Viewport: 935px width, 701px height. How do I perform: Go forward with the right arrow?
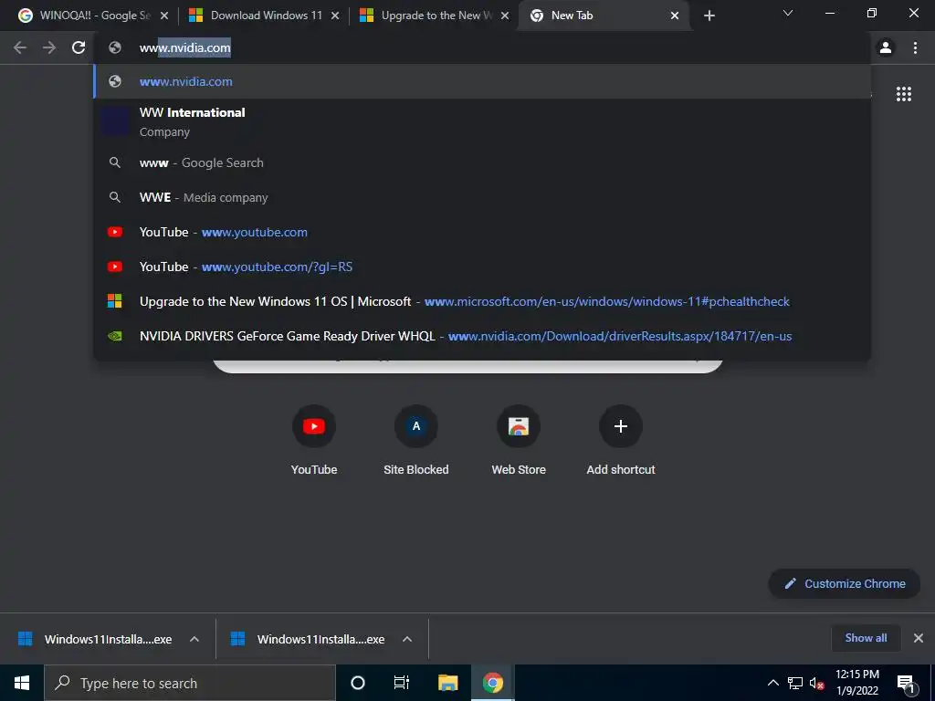point(49,47)
